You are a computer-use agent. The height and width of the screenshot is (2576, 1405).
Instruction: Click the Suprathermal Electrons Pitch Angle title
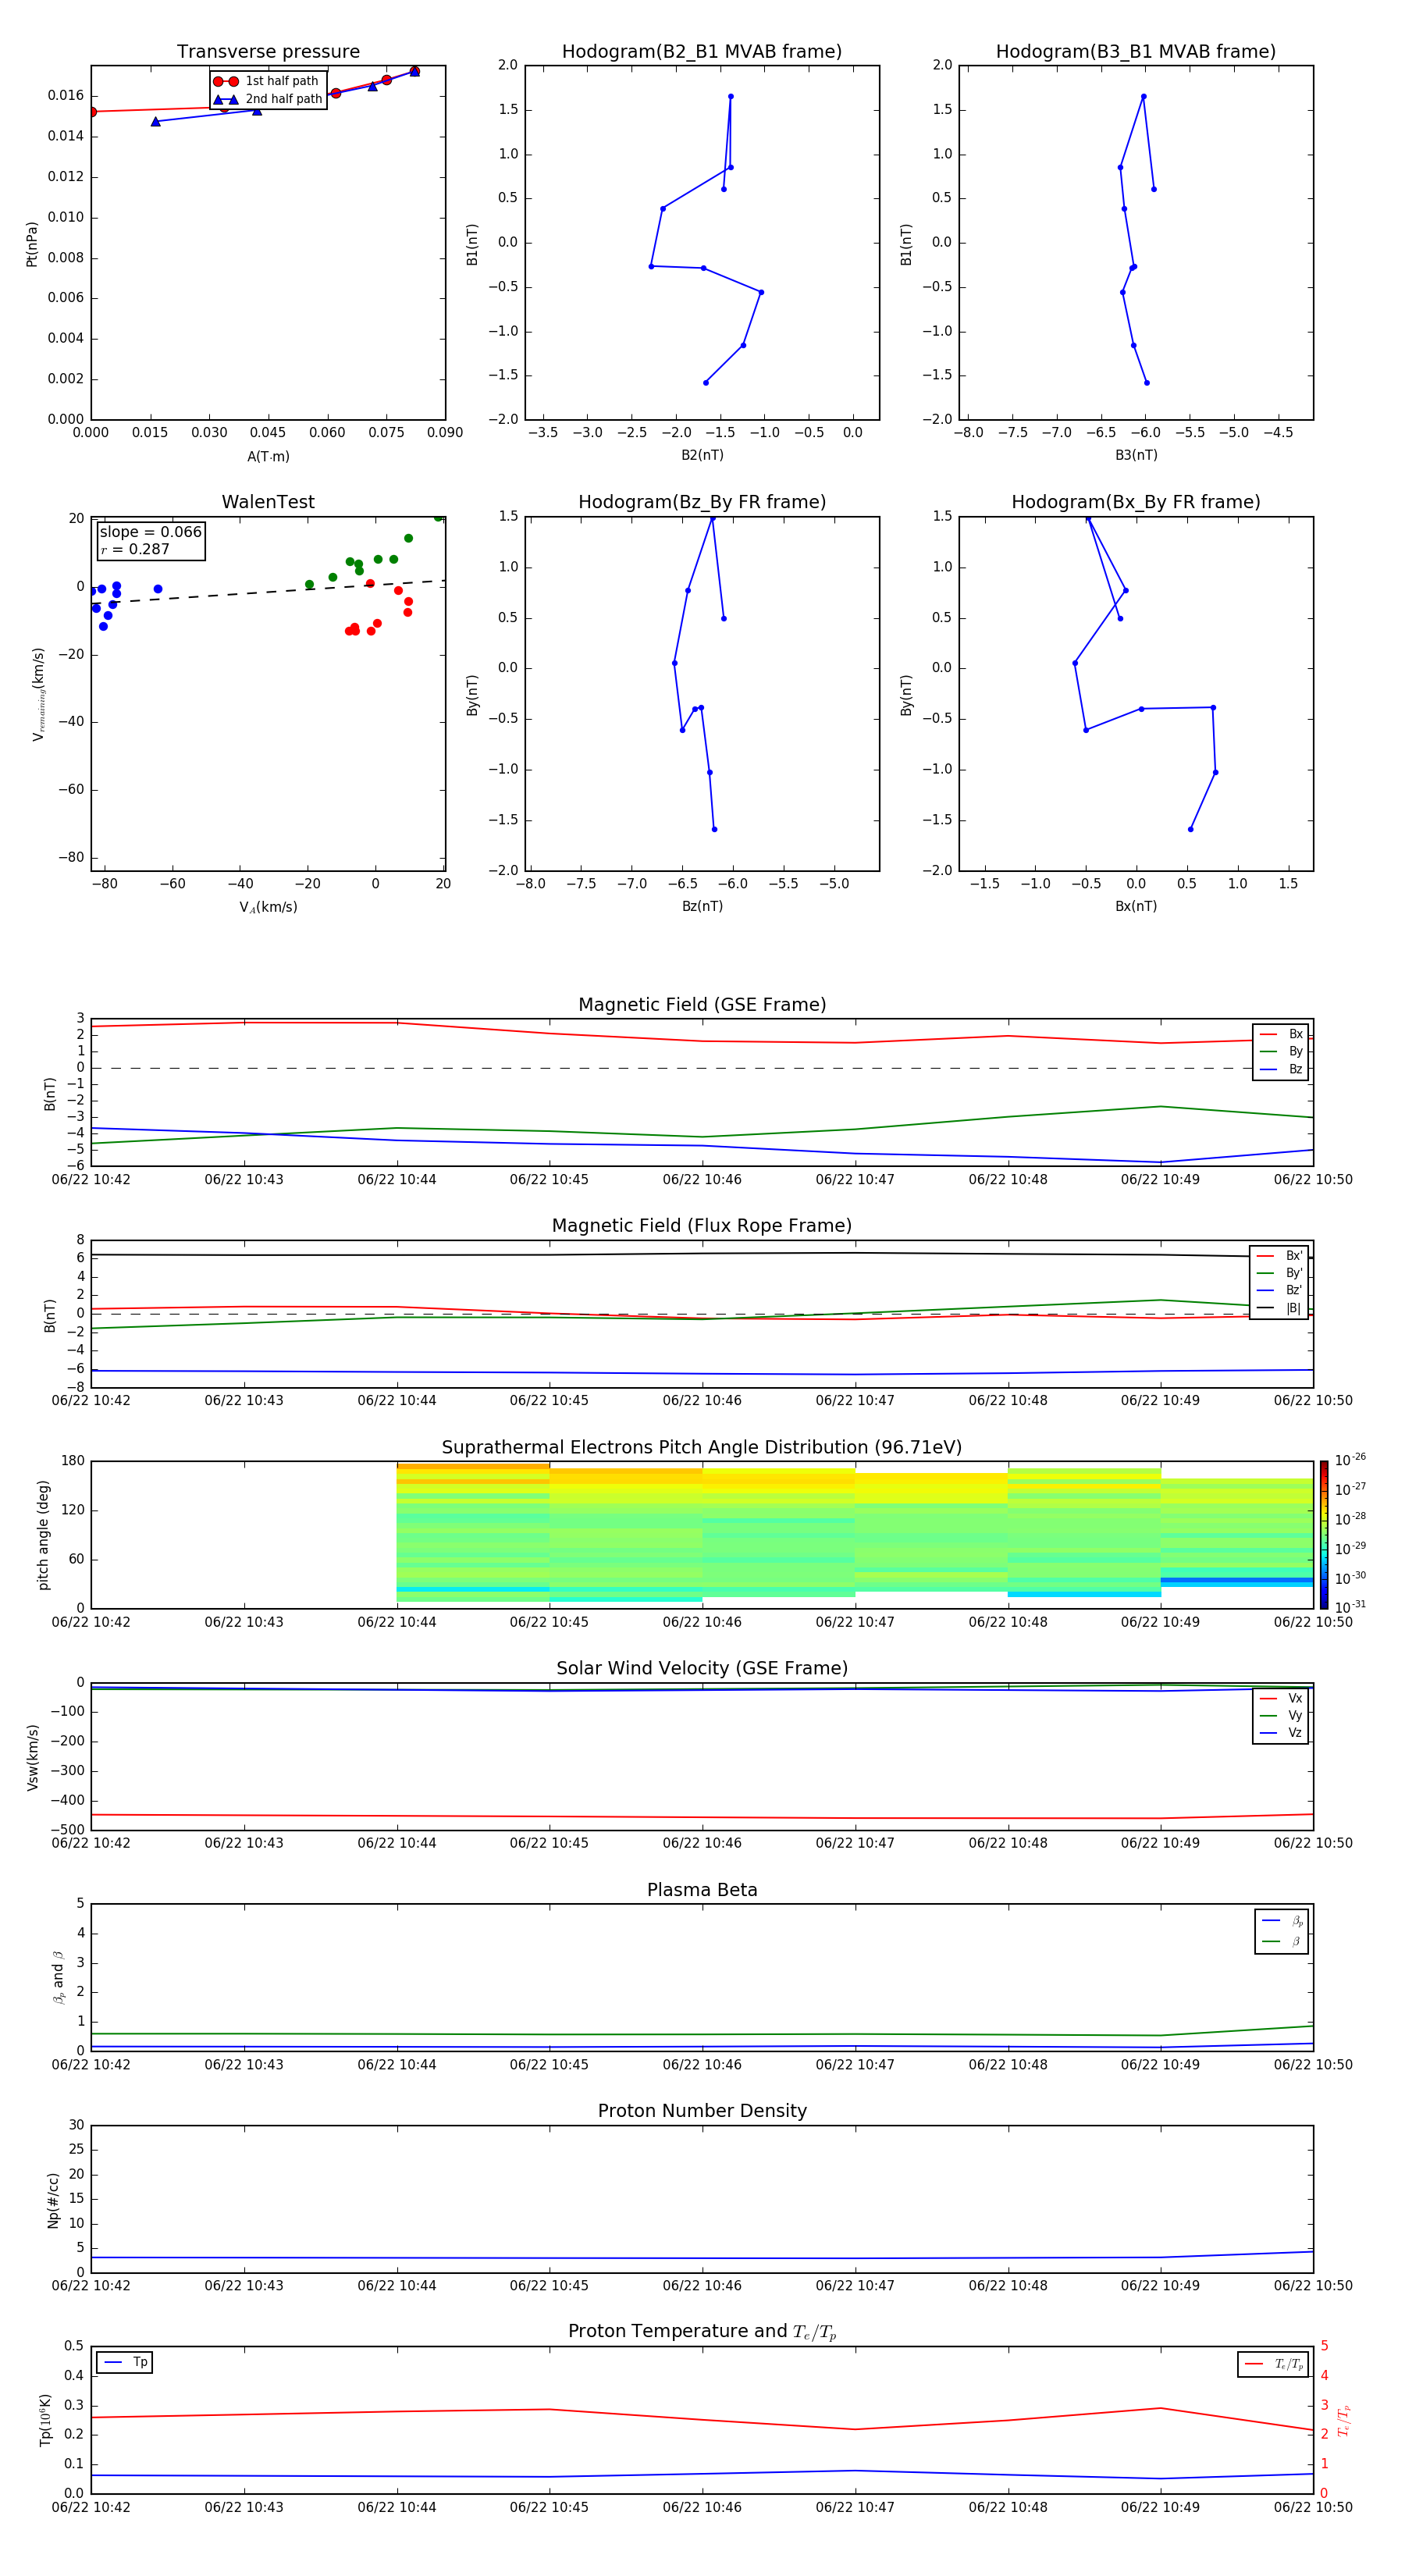[x=702, y=1448]
